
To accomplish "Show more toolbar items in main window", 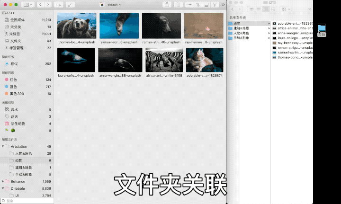I will [x=224, y=5].
